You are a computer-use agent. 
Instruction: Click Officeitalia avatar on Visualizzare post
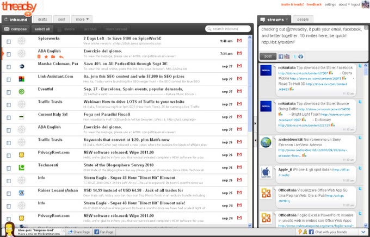pyautogui.click(x=266, y=193)
